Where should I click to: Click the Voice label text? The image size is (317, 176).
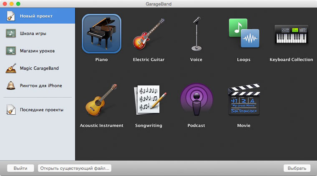pyautogui.click(x=196, y=60)
